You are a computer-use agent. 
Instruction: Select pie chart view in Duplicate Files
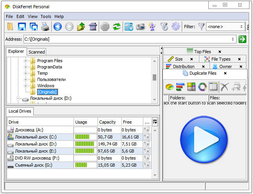pos(170,87)
